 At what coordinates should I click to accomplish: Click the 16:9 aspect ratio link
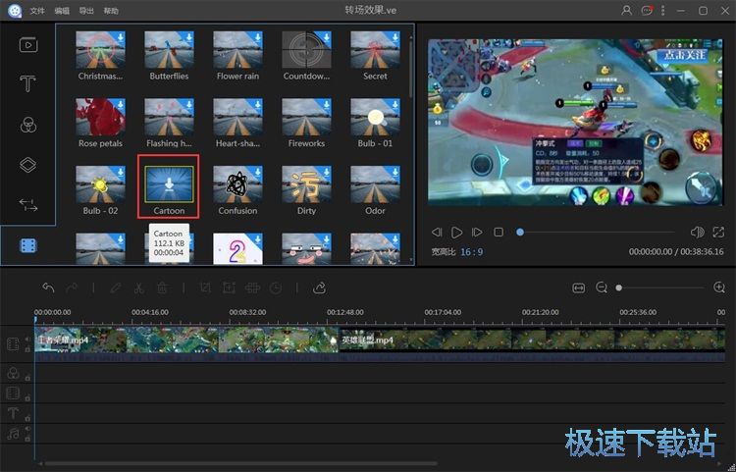(x=471, y=252)
